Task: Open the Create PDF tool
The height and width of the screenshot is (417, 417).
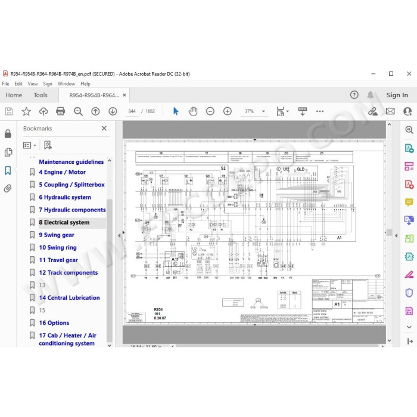Action: pos(409,184)
